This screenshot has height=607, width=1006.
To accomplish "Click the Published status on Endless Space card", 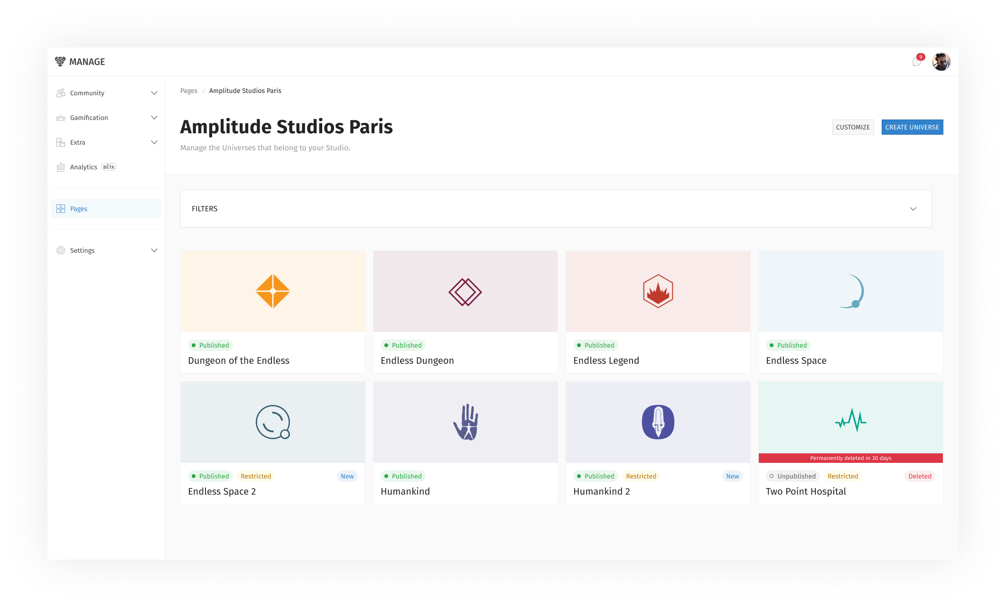I will click(788, 345).
